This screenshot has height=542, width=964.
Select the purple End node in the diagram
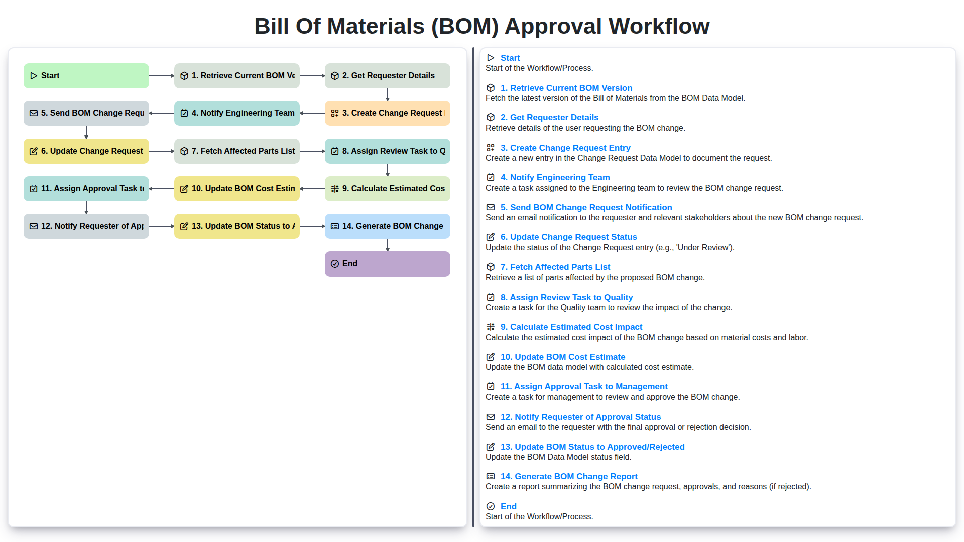click(387, 263)
